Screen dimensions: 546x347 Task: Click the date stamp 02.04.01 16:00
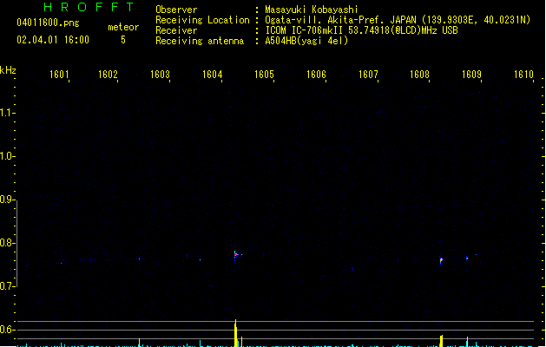(x=53, y=40)
